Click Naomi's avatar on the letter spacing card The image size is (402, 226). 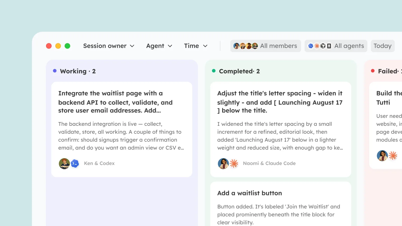223,164
